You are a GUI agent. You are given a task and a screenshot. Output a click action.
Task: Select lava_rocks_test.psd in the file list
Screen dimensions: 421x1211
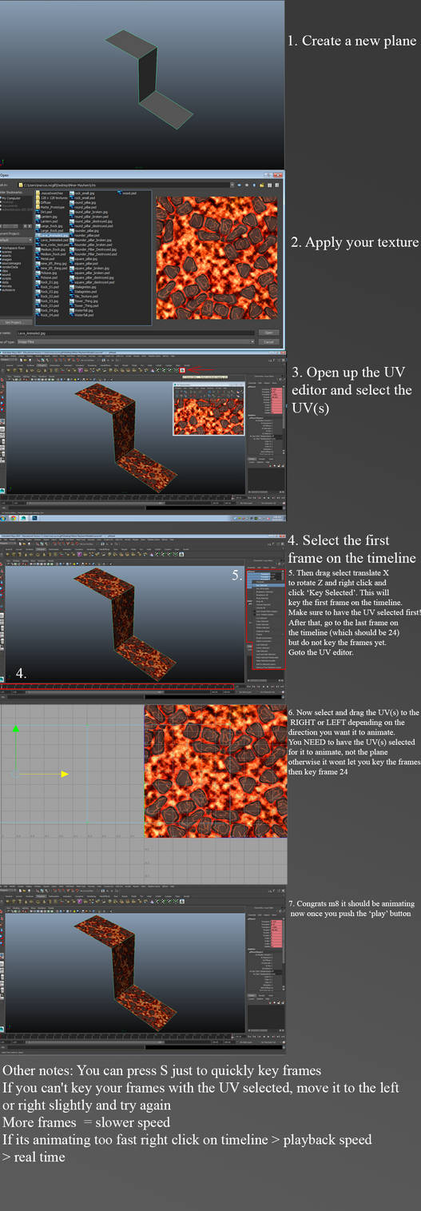[53, 245]
